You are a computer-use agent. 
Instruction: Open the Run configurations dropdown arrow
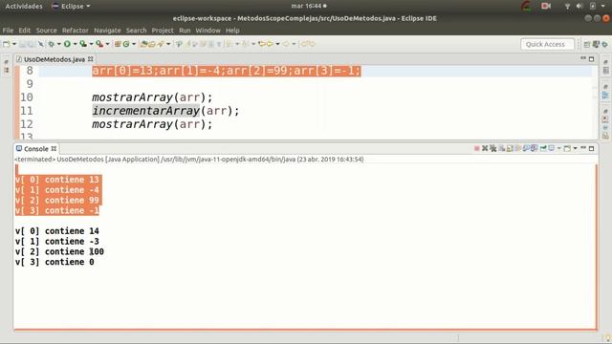75,44
